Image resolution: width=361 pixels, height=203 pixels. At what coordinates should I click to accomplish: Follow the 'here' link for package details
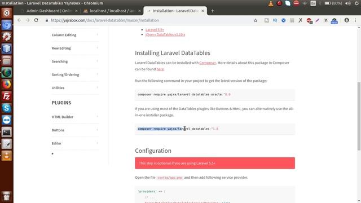coord(160,69)
